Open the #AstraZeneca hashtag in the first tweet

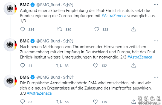tap(114, 16)
